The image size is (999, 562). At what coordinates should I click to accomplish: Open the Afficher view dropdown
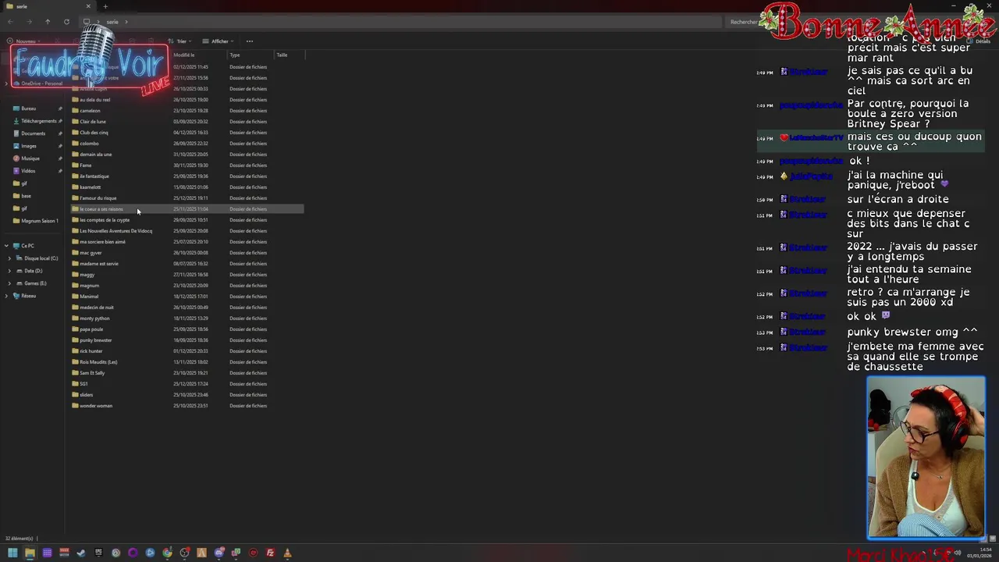219,41
